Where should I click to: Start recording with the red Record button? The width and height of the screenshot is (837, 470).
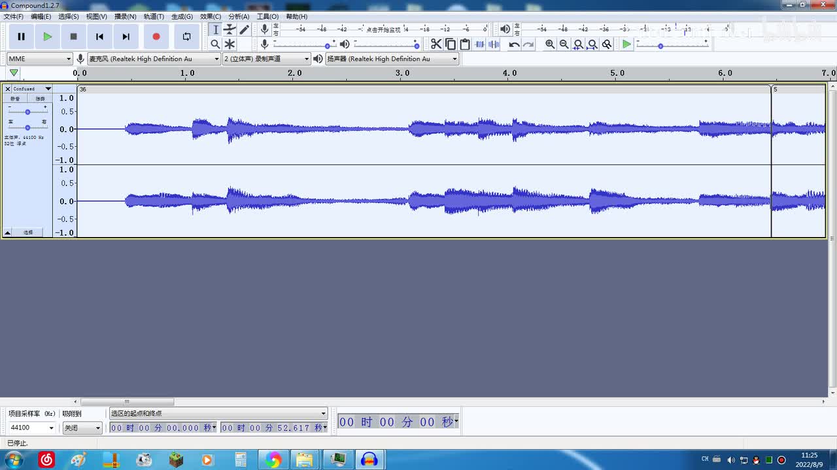(x=156, y=37)
